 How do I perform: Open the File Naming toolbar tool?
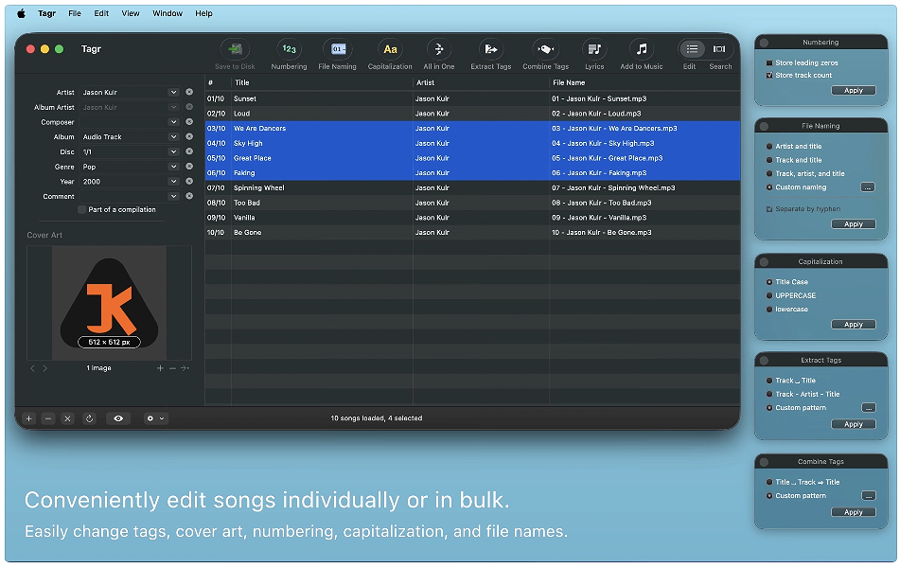338,49
